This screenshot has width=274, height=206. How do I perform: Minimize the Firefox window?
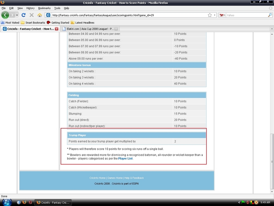coord(254,2)
